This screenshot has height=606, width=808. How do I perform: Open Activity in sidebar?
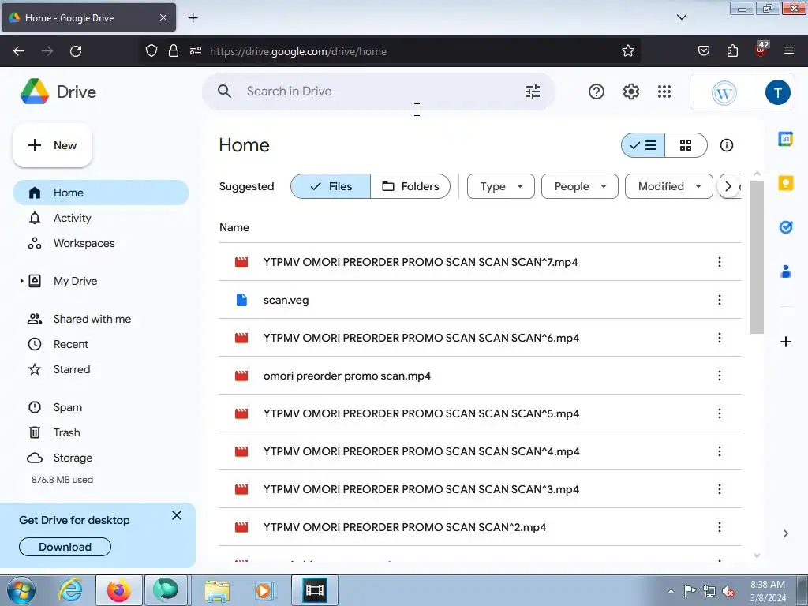click(101, 218)
